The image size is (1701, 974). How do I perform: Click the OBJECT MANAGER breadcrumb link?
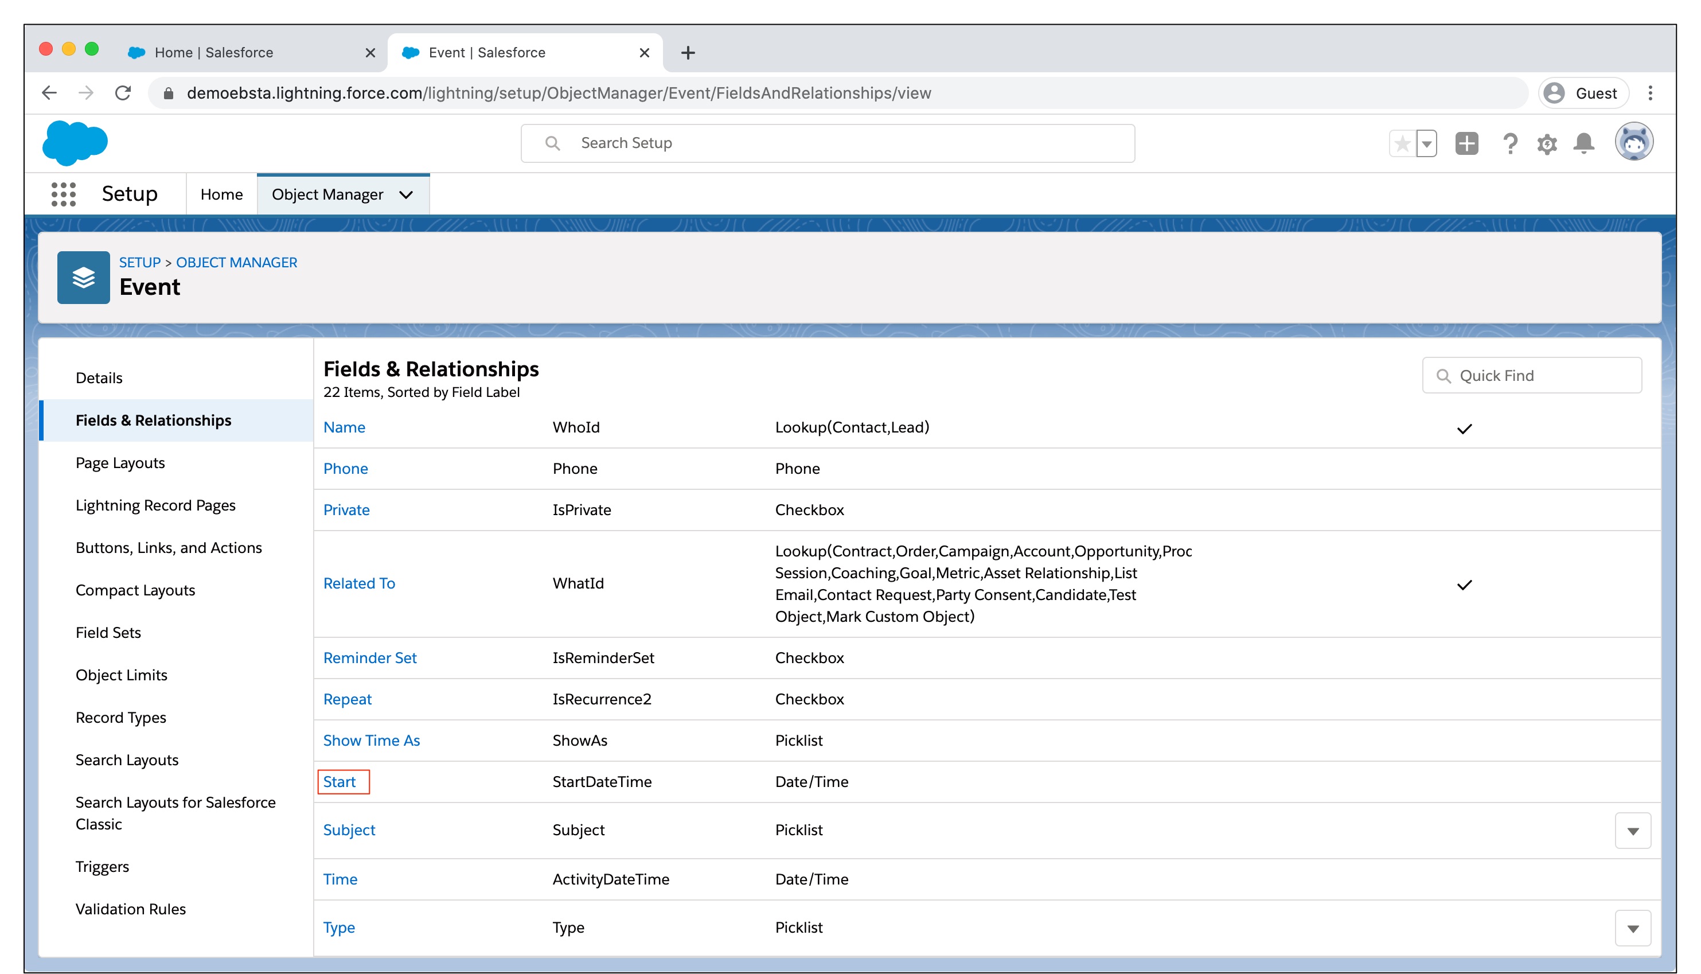pyautogui.click(x=237, y=262)
